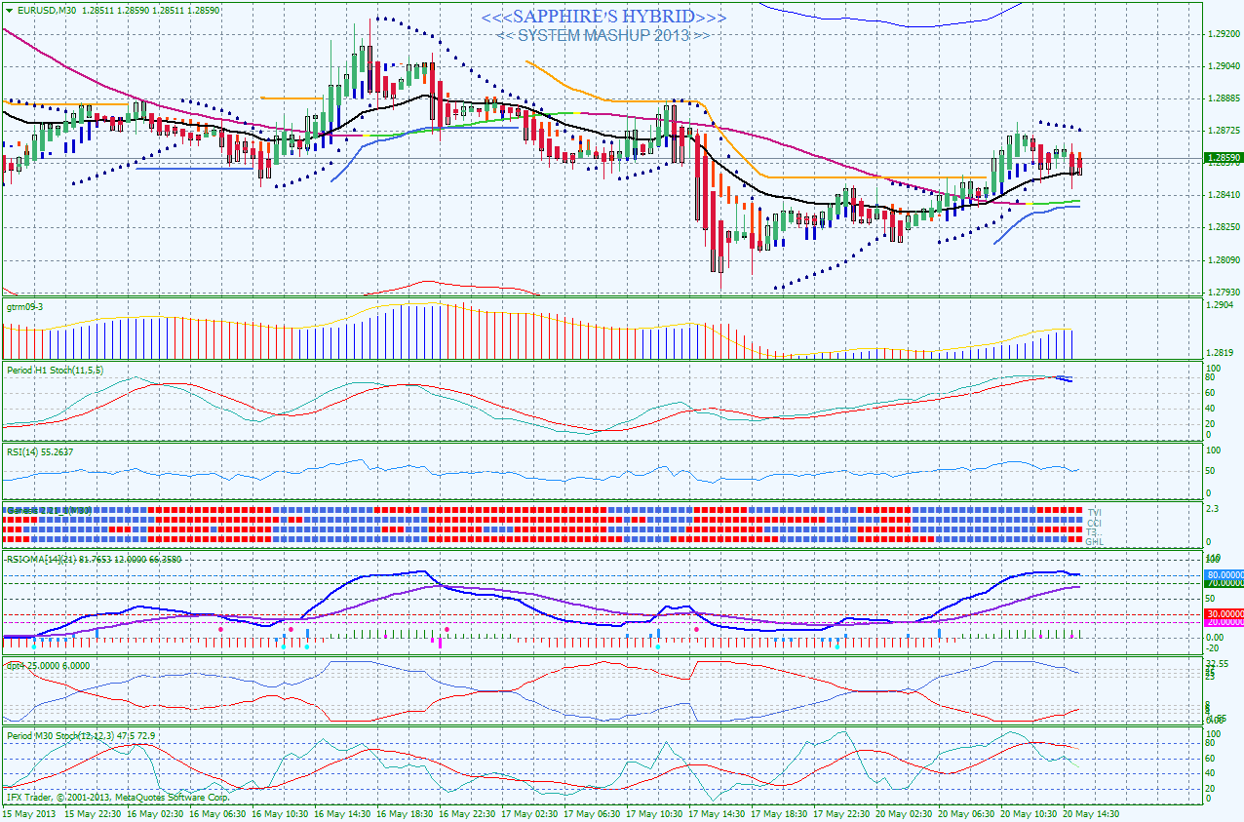Select the Period M30 Stoch(12,12,3) label
1244x822 pixels.
tap(81, 734)
